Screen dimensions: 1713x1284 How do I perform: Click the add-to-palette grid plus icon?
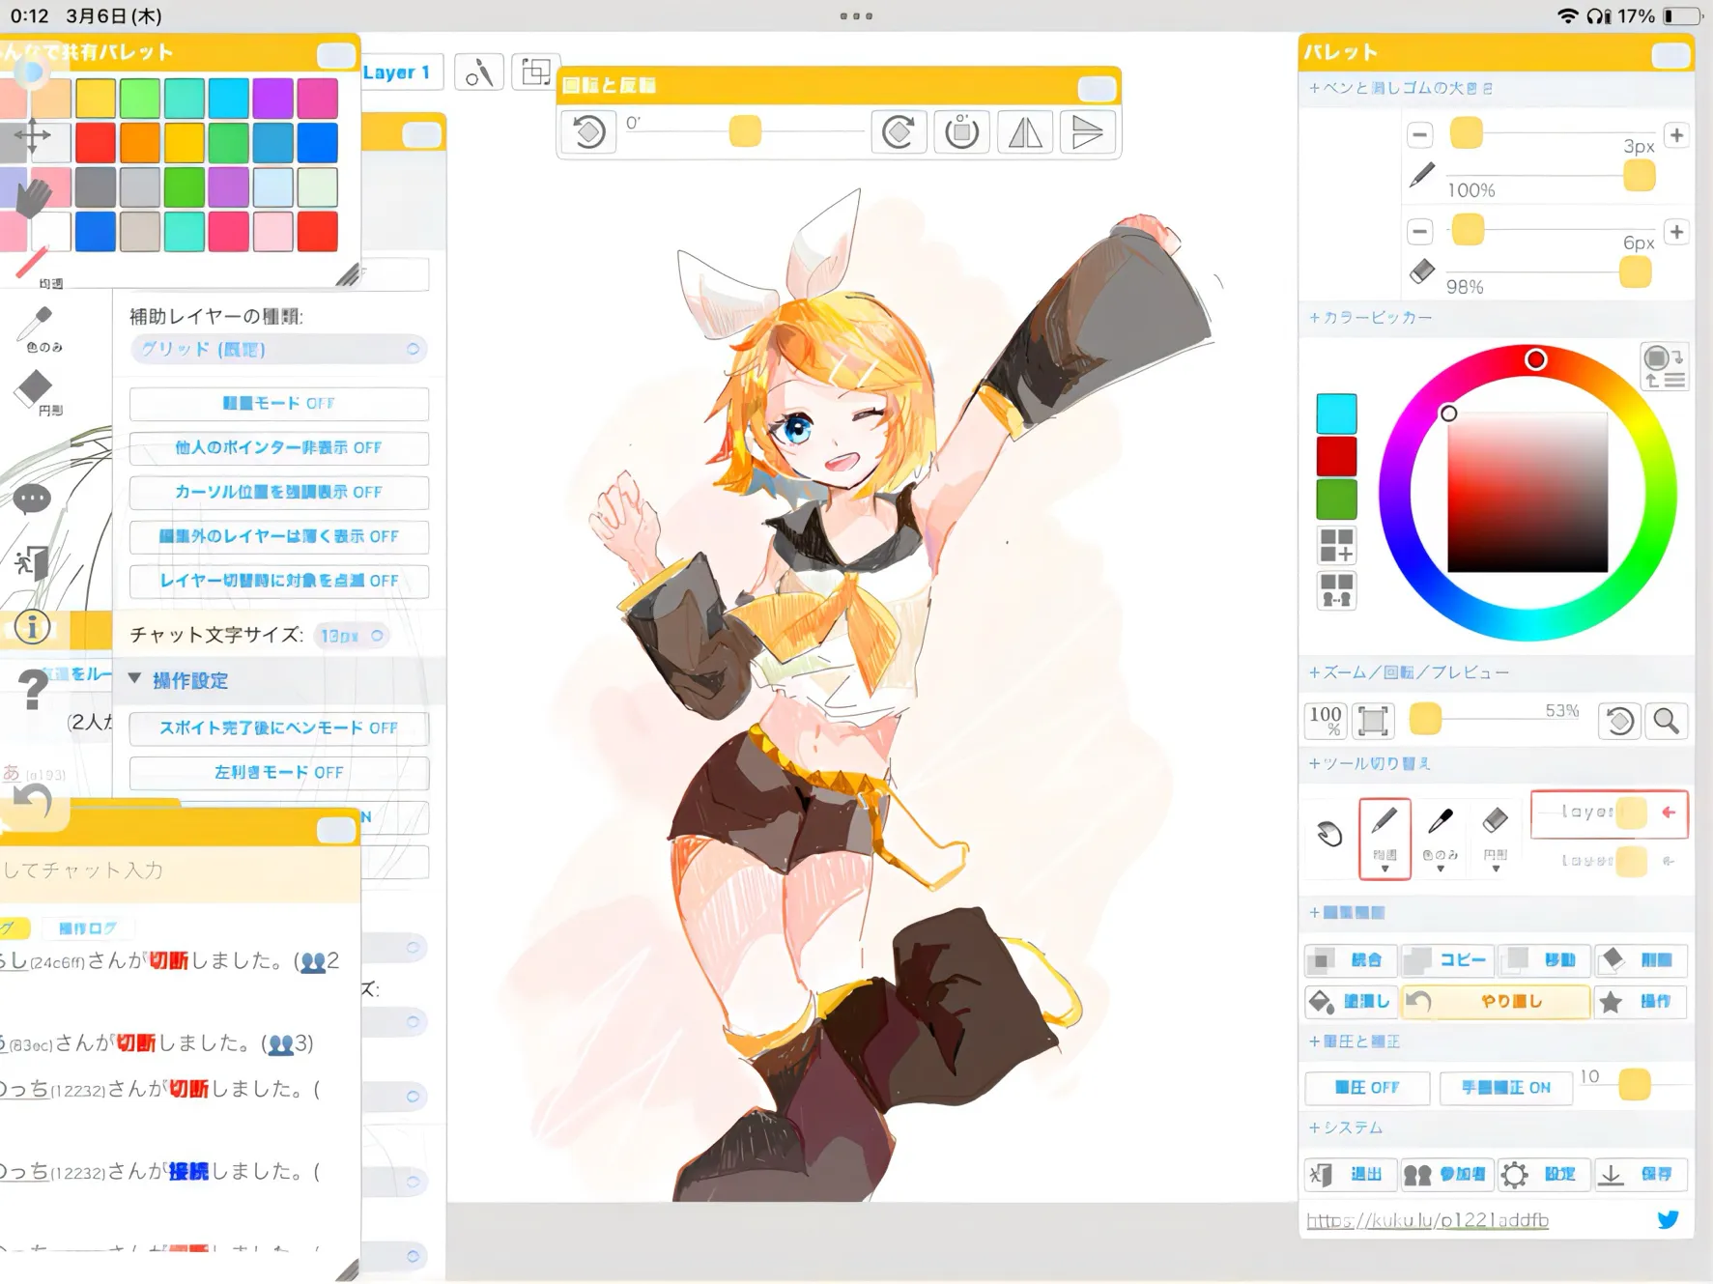click(x=1337, y=545)
